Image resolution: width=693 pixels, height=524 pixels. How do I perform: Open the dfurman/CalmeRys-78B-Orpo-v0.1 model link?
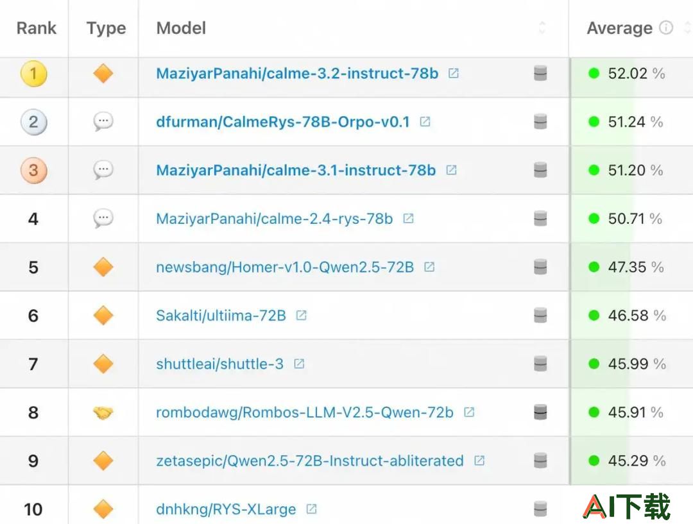pyautogui.click(x=283, y=122)
